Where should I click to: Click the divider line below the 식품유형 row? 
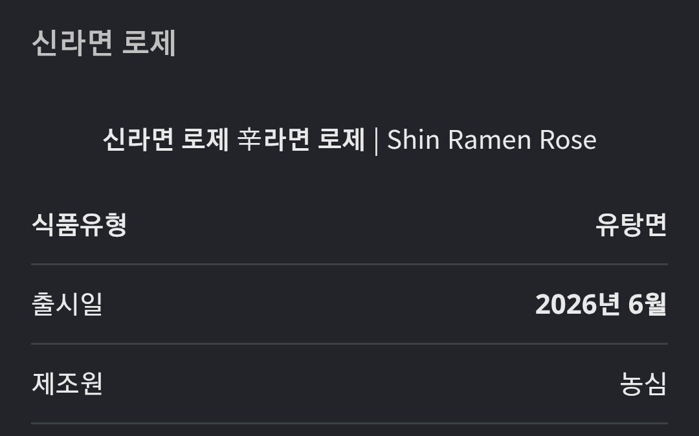[x=349, y=264]
